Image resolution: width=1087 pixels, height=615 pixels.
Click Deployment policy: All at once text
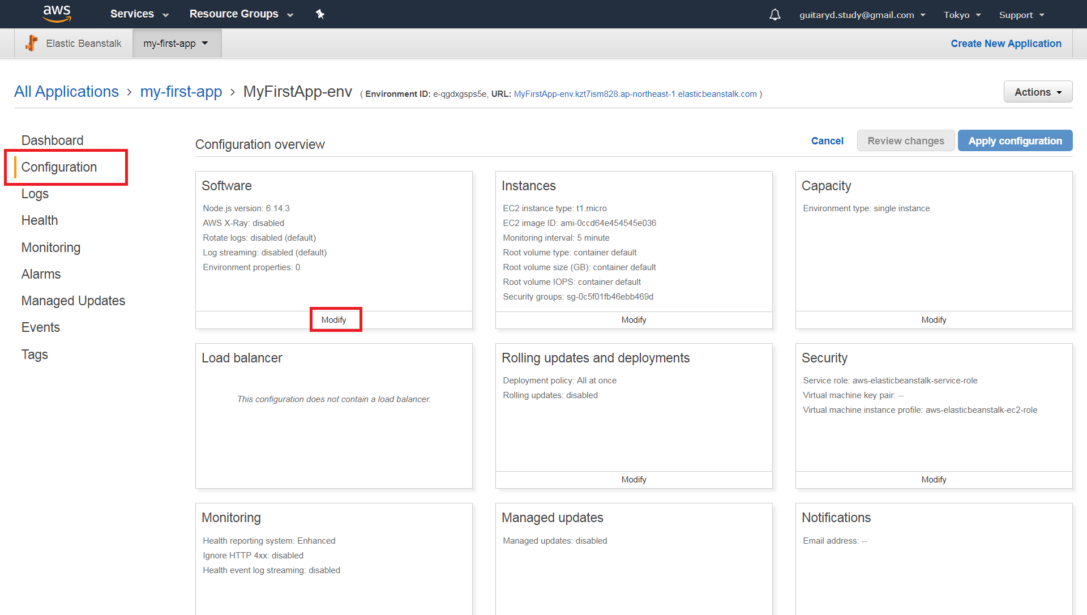(559, 381)
